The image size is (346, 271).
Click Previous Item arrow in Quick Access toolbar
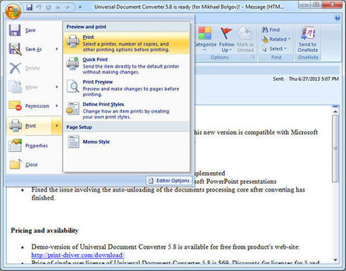pos(58,7)
